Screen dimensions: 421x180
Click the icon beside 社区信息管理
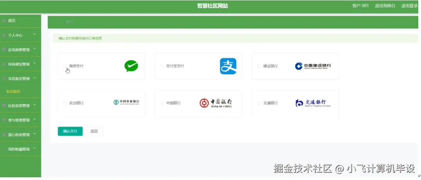point(4,106)
